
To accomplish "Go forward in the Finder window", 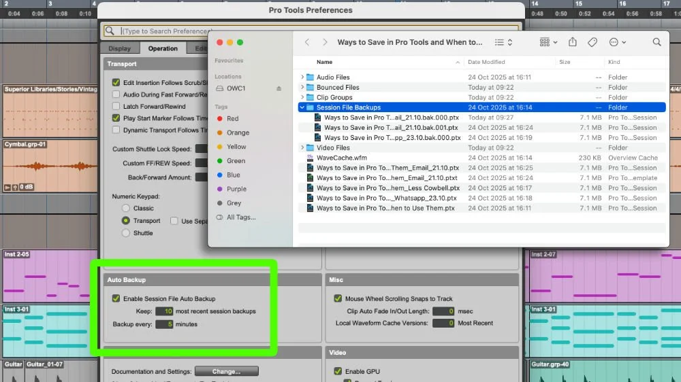I will [325, 42].
